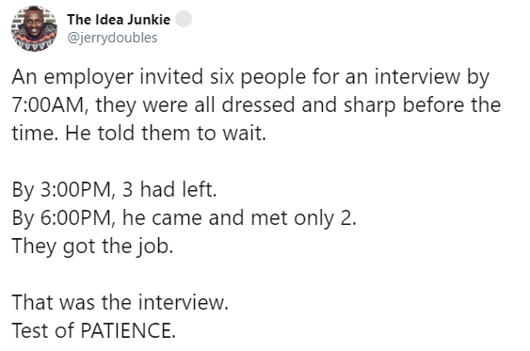Click 'Test of' at last line start
The image size is (530, 351).
pos(42,330)
